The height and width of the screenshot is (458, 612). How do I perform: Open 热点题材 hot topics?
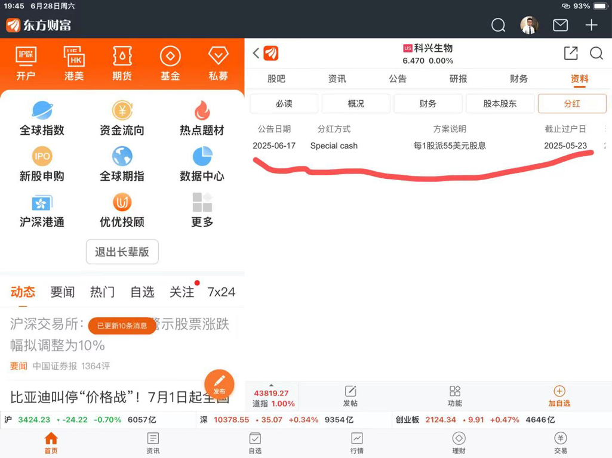tap(202, 118)
